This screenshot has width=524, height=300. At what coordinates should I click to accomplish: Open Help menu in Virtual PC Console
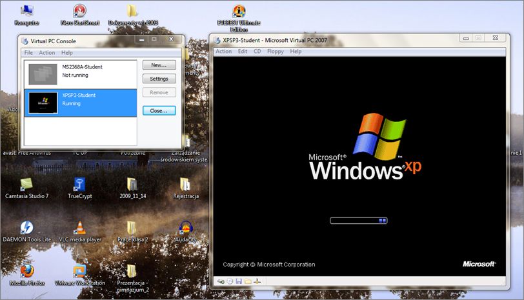pos(67,53)
